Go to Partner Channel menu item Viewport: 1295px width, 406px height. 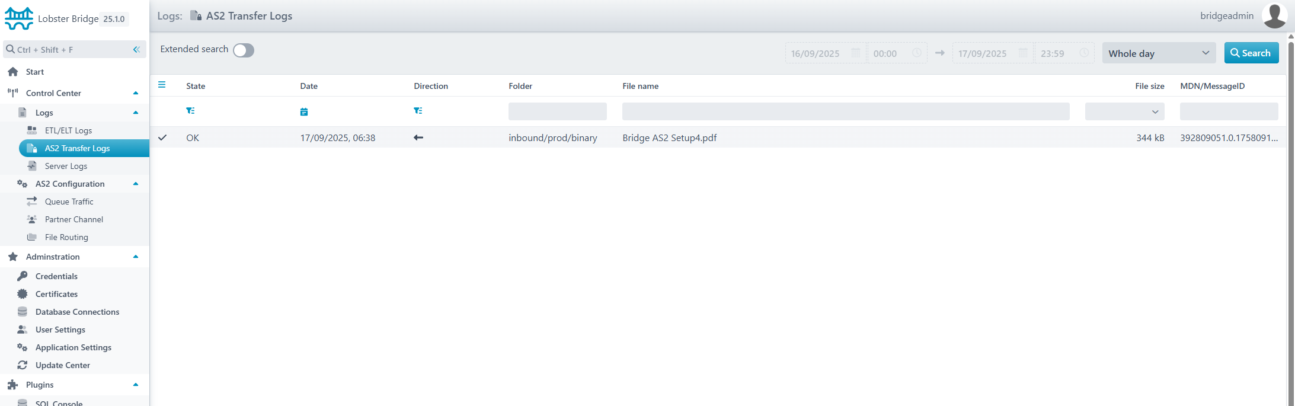[x=73, y=219]
